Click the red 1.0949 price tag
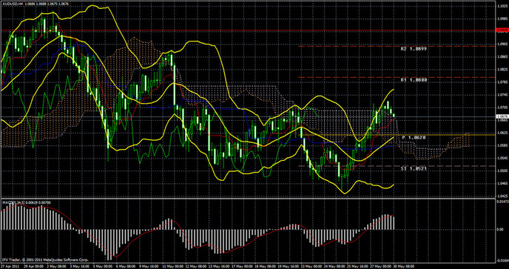Viewport: 509px width, 269px height. coord(502,30)
